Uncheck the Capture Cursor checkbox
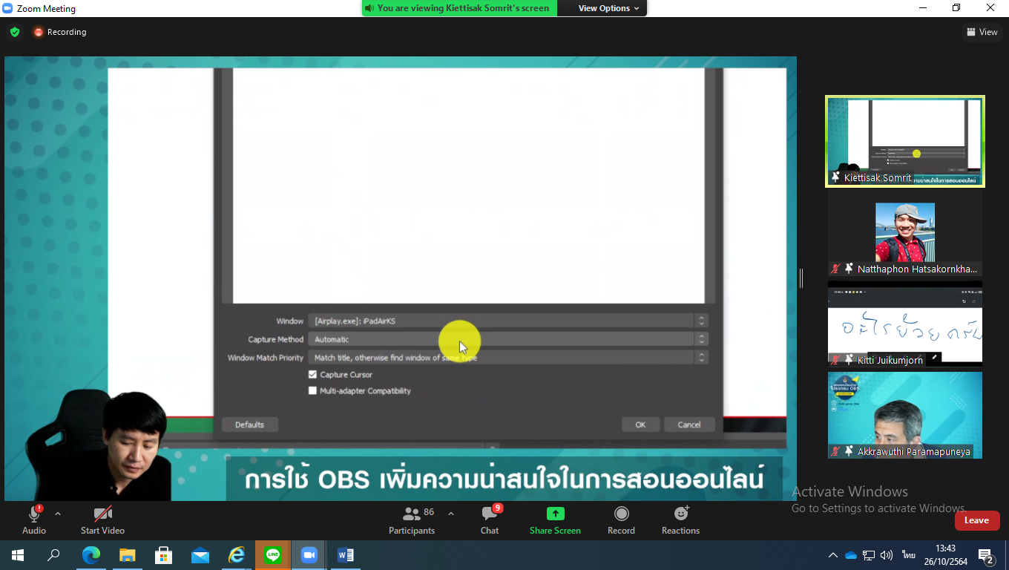The width and height of the screenshot is (1009, 570). [313, 375]
